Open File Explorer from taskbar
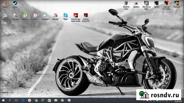184x103 pixels. 56,100
